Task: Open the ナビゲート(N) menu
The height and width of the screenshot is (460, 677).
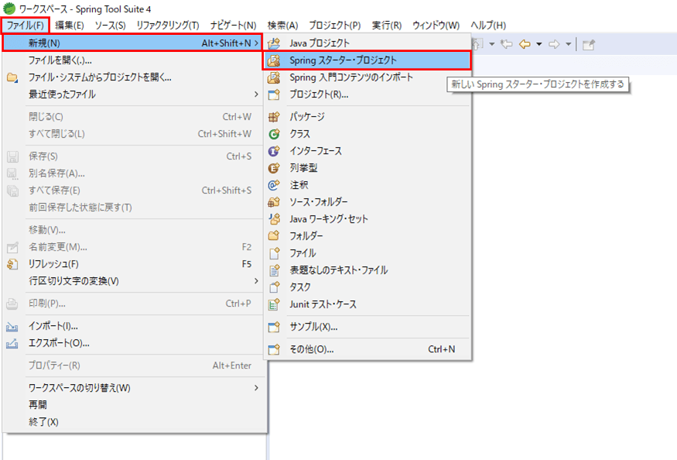Action: coord(233,25)
